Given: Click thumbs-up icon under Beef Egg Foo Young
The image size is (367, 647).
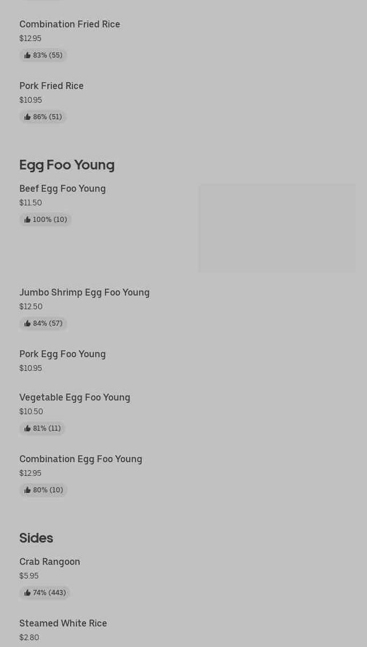Looking at the screenshot, I should [27, 220].
